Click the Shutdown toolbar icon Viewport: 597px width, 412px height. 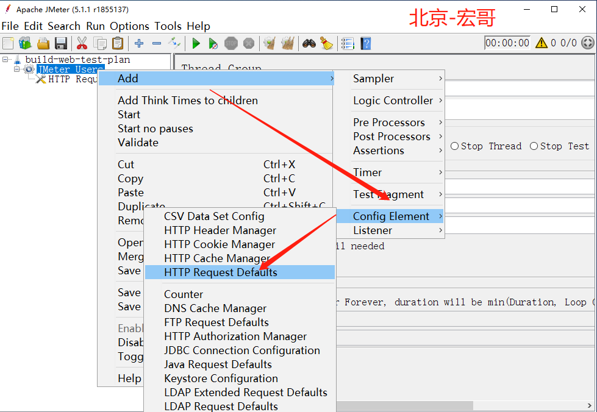click(249, 43)
